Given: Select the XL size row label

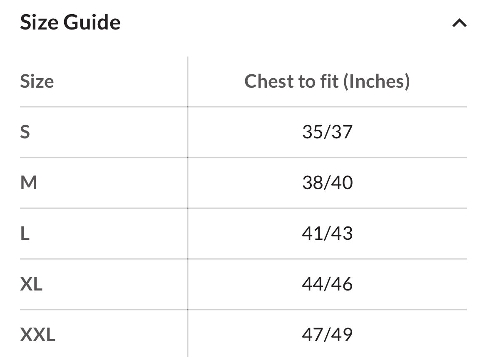Looking at the screenshot, I should [31, 284].
